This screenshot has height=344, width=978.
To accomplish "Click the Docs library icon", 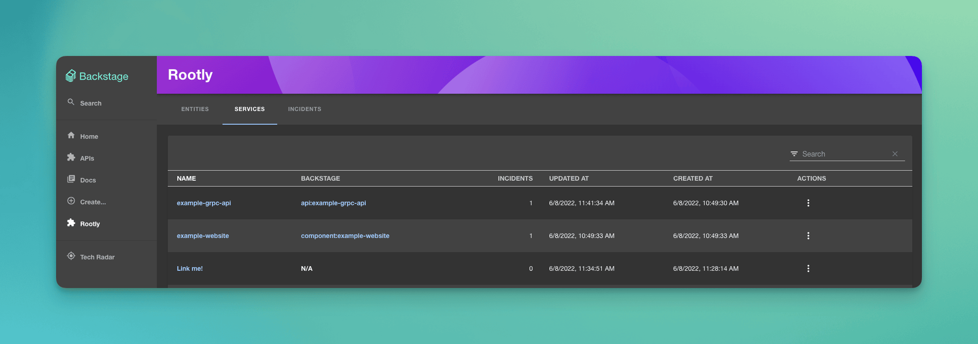I will point(71,179).
